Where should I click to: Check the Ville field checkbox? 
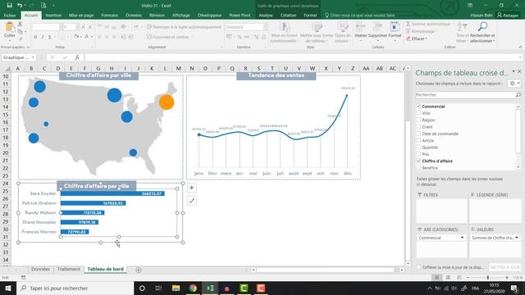pos(418,113)
